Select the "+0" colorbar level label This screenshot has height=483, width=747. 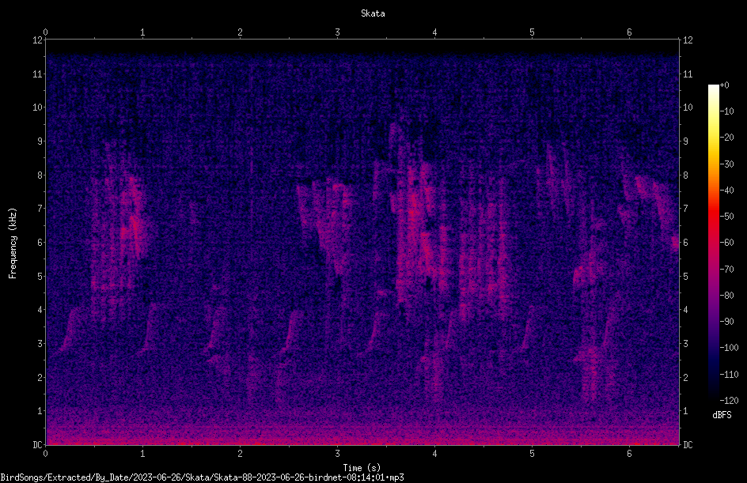(724, 85)
